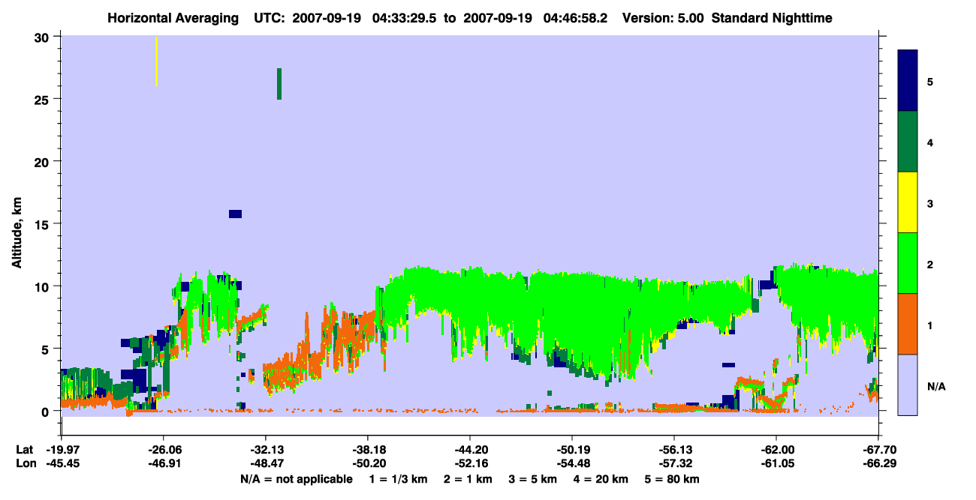Click legend text '4 = 20 km'

pos(601,479)
